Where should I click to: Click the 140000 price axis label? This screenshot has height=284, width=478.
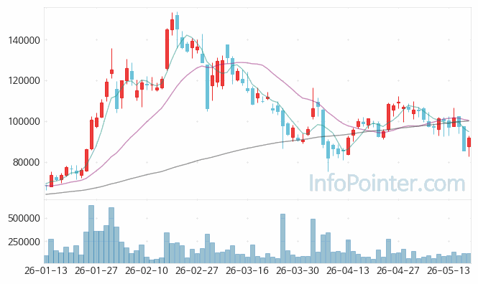(24, 40)
